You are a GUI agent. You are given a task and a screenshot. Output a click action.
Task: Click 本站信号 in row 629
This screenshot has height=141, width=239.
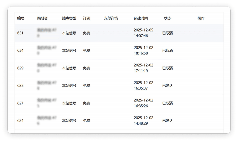[69, 68]
